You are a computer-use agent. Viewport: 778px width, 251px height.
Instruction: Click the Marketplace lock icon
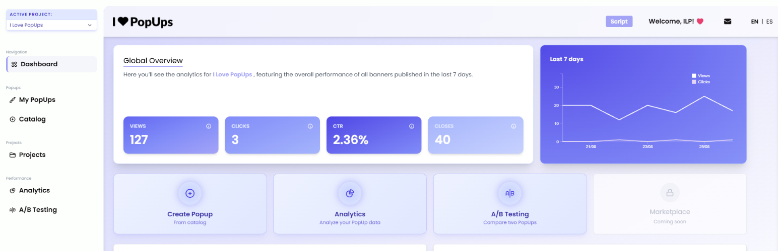click(670, 193)
